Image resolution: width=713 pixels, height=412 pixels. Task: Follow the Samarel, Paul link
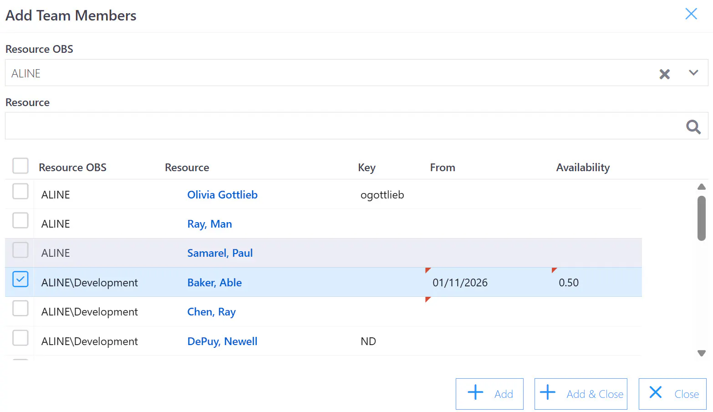coord(220,253)
